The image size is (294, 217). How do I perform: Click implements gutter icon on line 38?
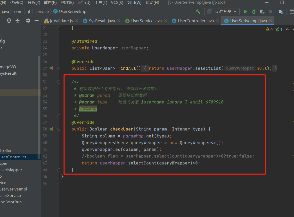pos(51,129)
